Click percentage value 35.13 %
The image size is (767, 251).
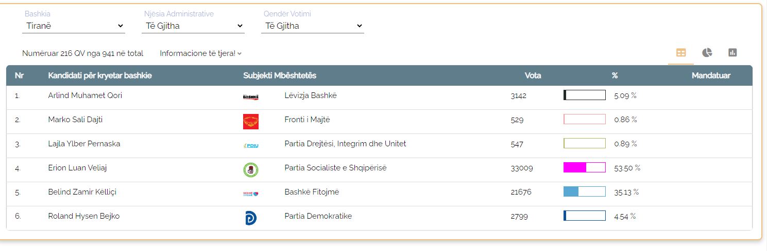pyautogui.click(x=626, y=192)
